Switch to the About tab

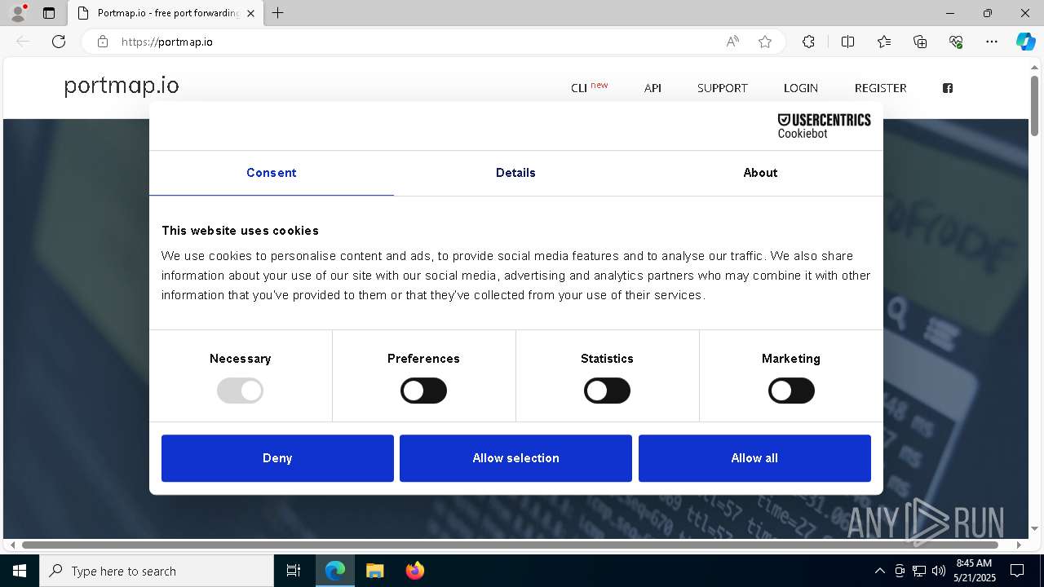click(760, 173)
